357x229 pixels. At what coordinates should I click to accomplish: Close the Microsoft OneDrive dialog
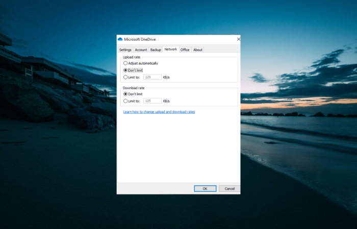pyautogui.click(x=238, y=39)
